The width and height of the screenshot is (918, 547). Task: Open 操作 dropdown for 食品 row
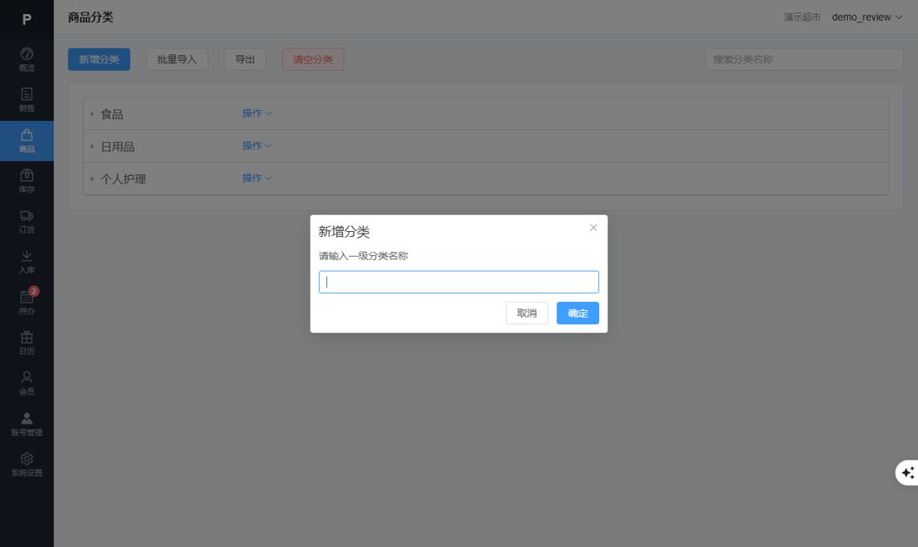point(257,113)
